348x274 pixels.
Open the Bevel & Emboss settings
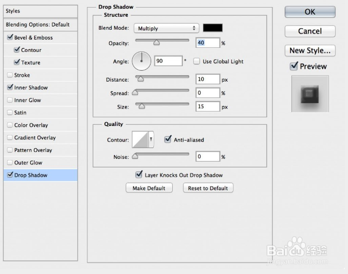coord(33,37)
